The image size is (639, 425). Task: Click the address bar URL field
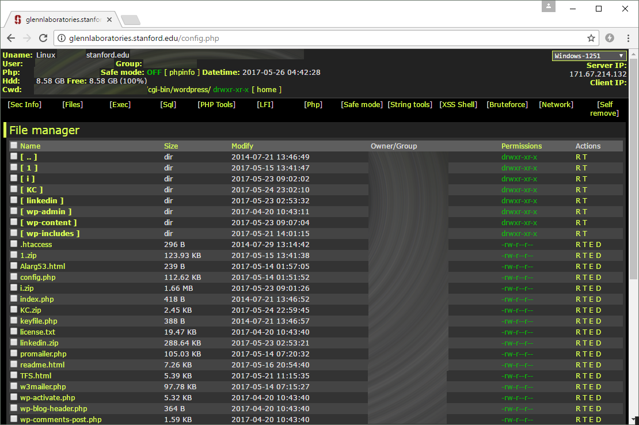click(x=326, y=38)
